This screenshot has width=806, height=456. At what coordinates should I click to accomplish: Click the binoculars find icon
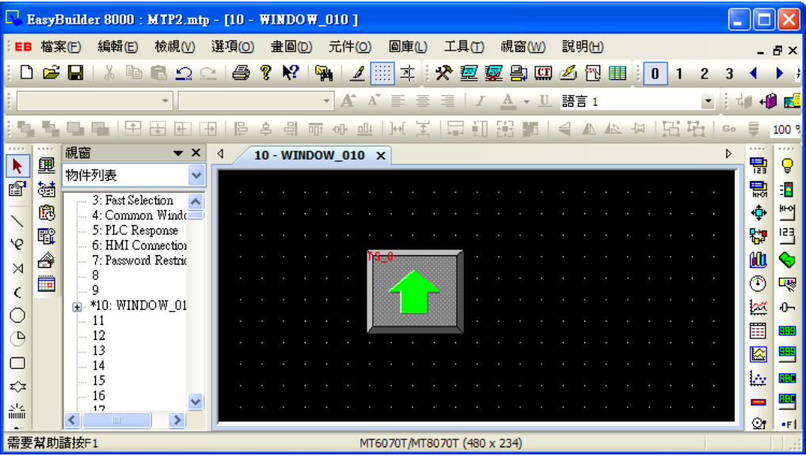click(x=324, y=73)
